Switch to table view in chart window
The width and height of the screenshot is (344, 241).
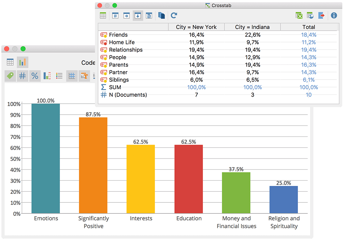(10, 62)
